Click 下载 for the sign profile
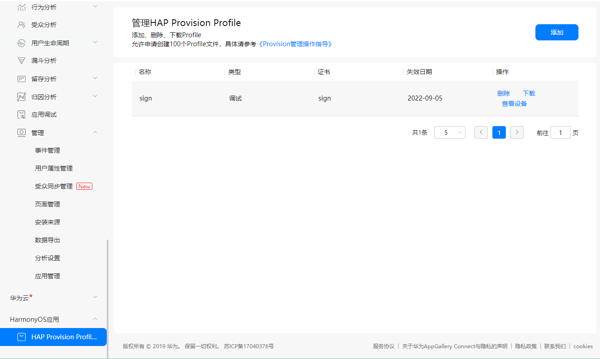Image resolution: width=600 pixels, height=359 pixels. (x=529, y=93)
